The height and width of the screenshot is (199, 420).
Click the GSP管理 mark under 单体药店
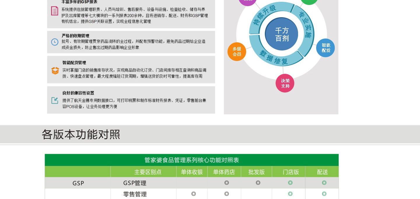[227, 183]
